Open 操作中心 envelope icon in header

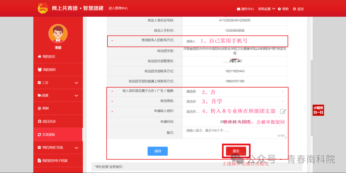238,9
